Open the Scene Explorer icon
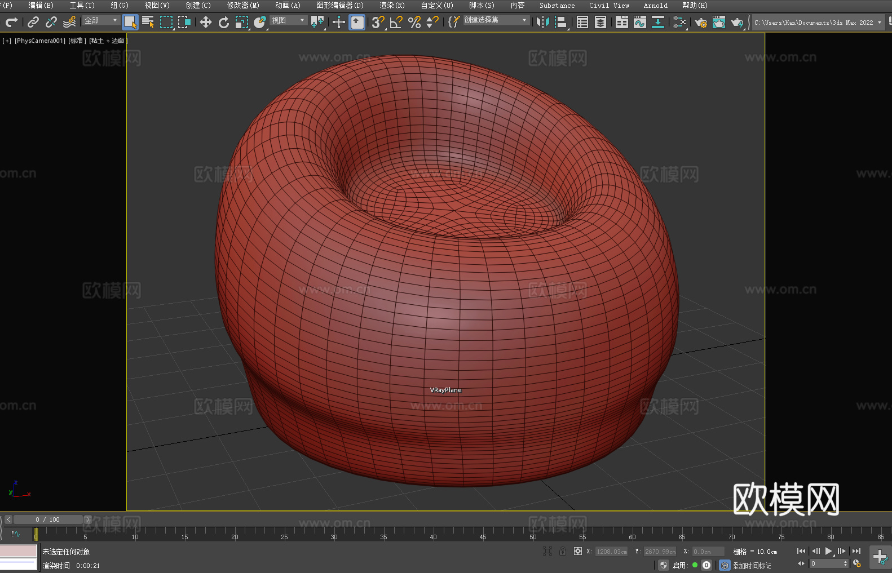This screenshot has height=573, width=892. pyautogui.click(x=582, y=22)
